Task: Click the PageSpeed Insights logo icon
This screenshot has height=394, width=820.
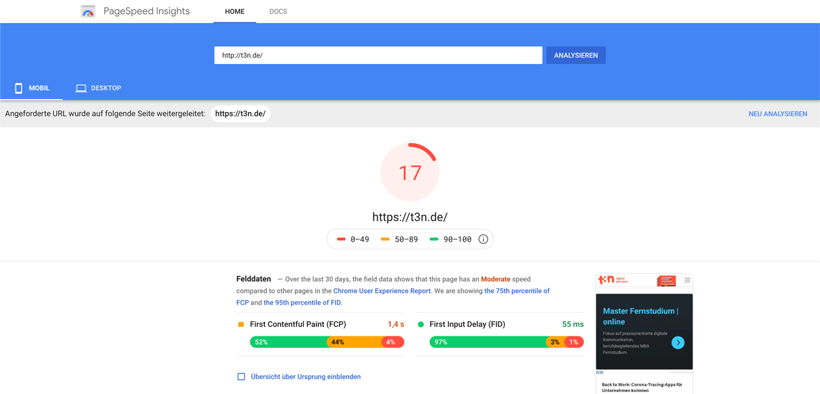Action: (x=88, y=12)
